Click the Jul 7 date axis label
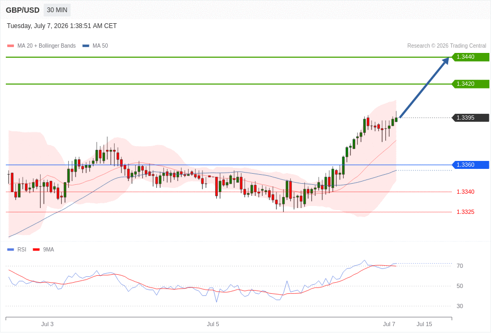Image resolution: width=491 pixels, height=333 pixels. coord(389,324)
